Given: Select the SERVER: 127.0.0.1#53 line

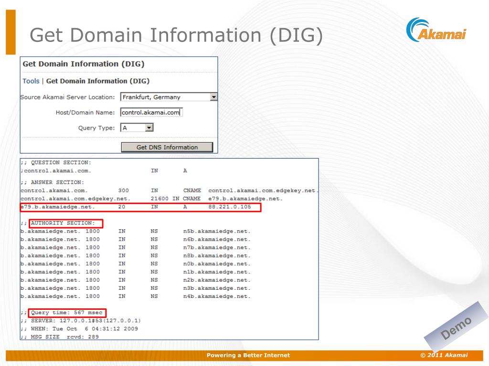Looking at the screenshot, I should point(81,321).
